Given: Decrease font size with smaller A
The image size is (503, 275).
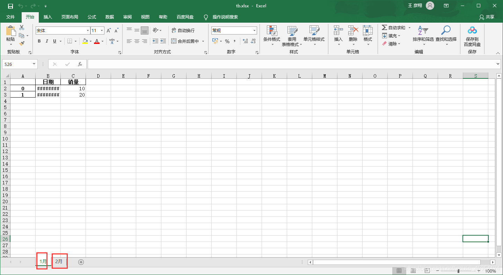Looking at the screenshot, I should tap(117, 31).
